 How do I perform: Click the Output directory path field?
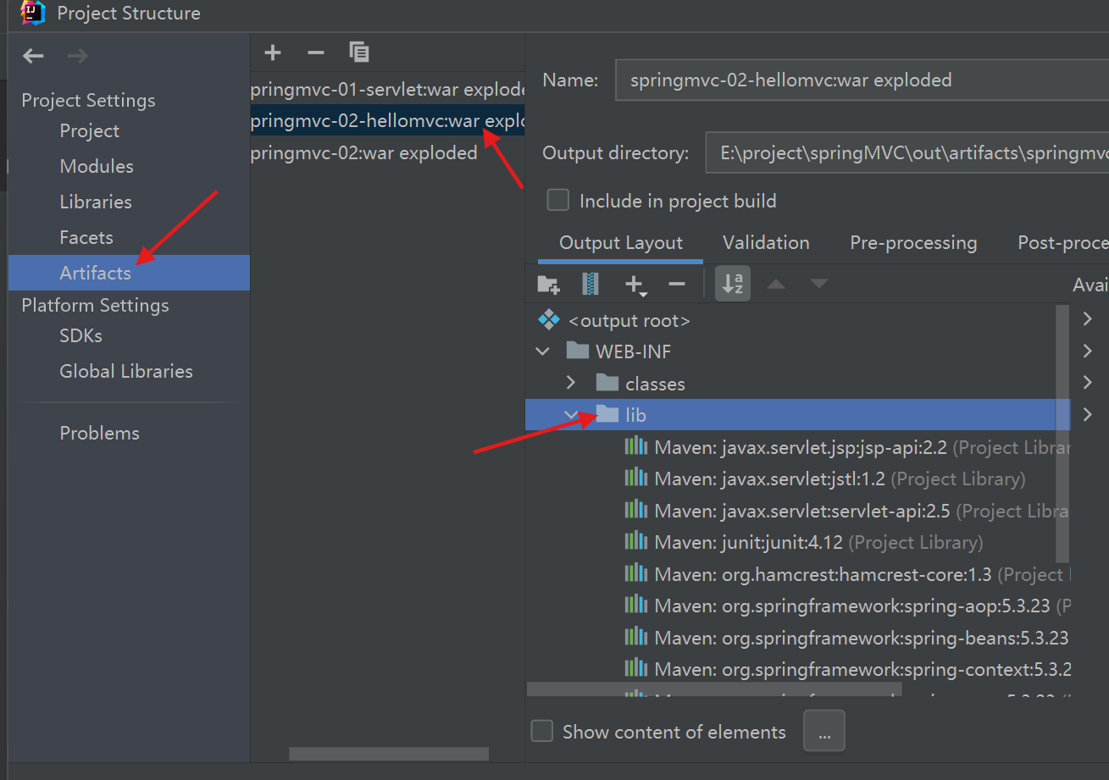[907, 153]
